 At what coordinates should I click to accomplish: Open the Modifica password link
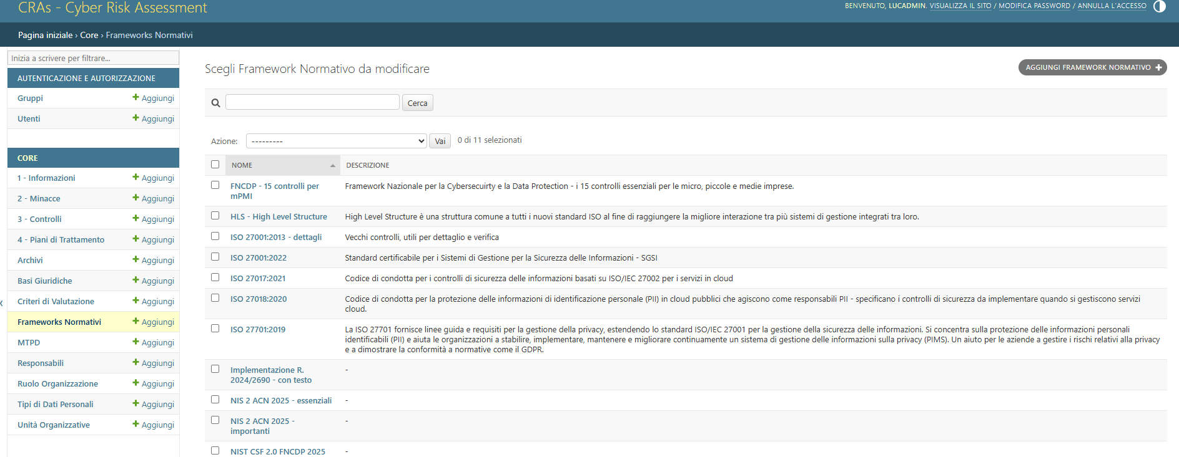point(1034,6)
